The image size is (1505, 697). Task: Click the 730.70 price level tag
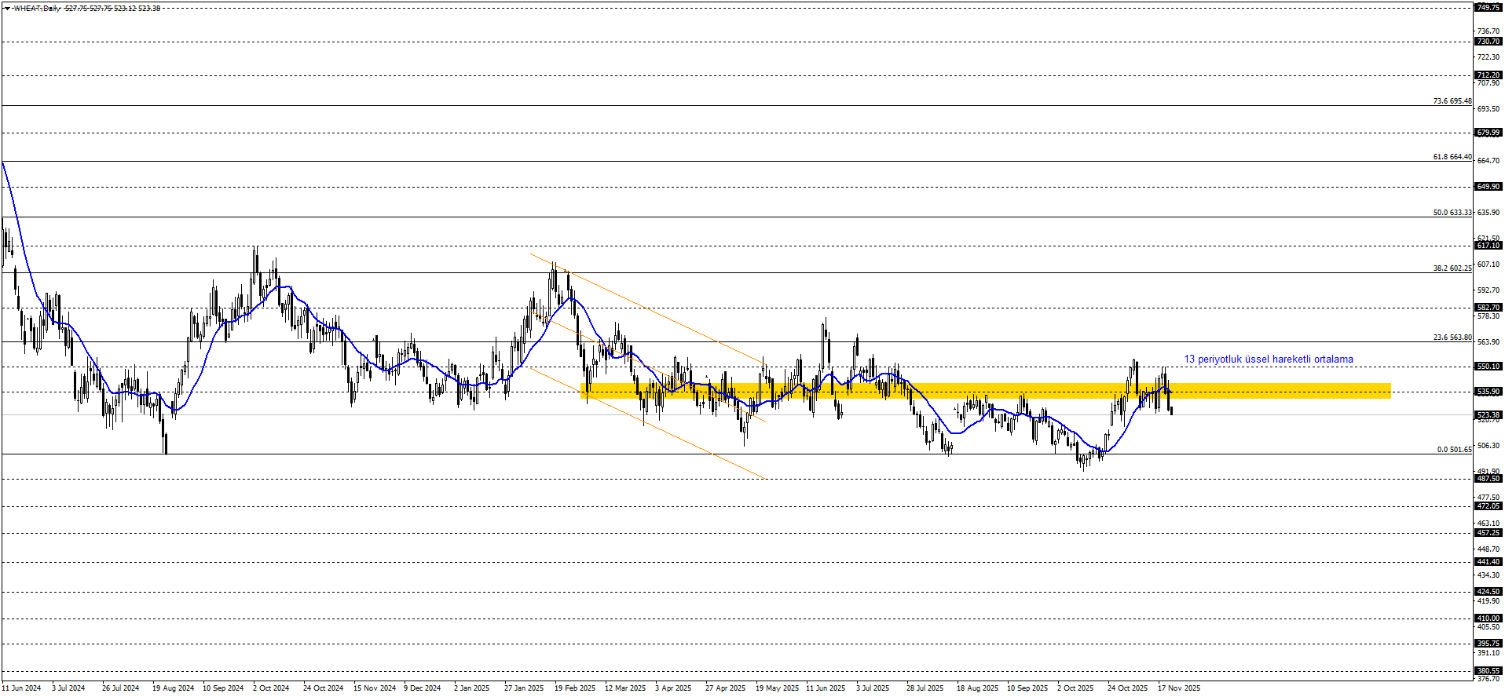click(x=1488, y=42)
